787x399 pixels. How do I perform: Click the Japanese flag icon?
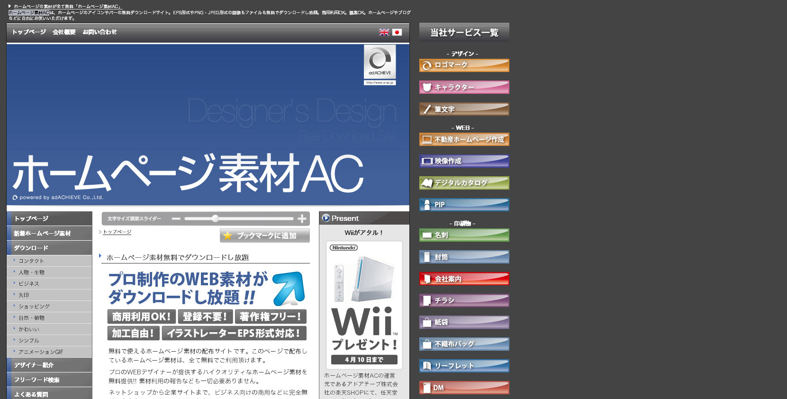397,32
